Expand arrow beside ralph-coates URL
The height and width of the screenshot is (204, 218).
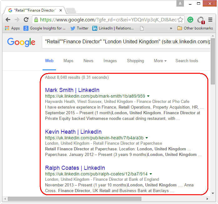(x=151, y=174)
